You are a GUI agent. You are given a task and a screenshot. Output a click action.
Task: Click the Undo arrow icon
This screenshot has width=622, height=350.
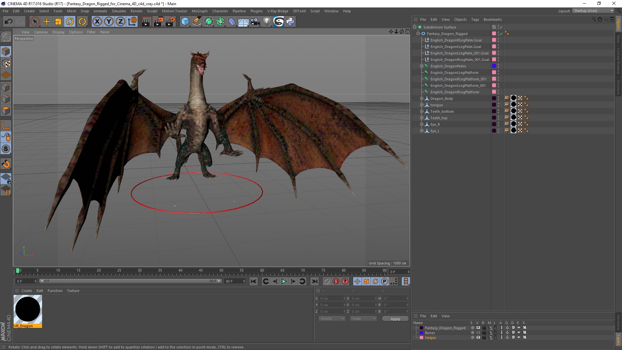9,22
